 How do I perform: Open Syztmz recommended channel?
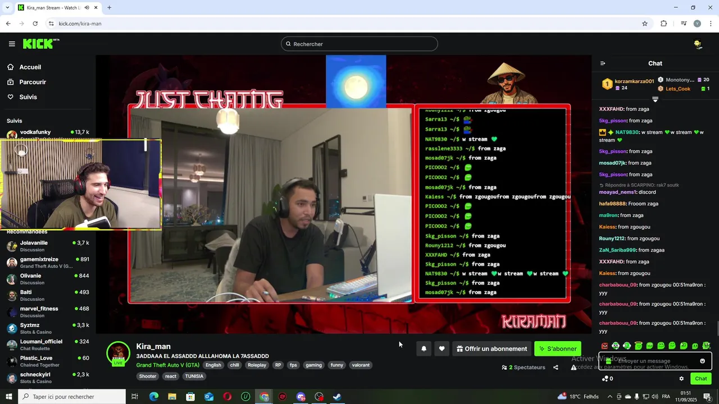point(48,328)
